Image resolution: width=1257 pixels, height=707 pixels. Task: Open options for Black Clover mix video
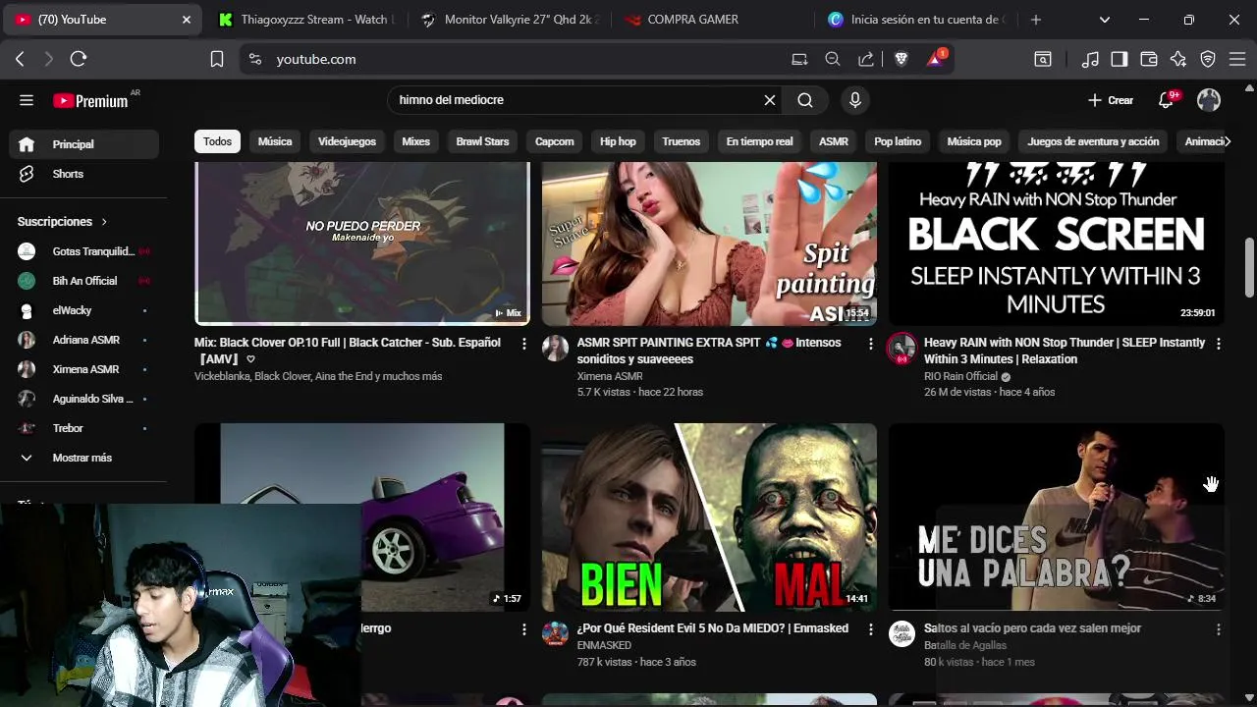pos(523,344)
